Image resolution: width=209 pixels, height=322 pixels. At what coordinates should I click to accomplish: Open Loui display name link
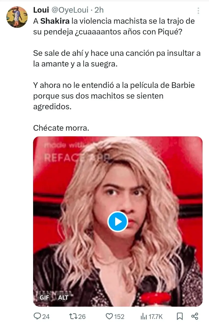(41, 10)
